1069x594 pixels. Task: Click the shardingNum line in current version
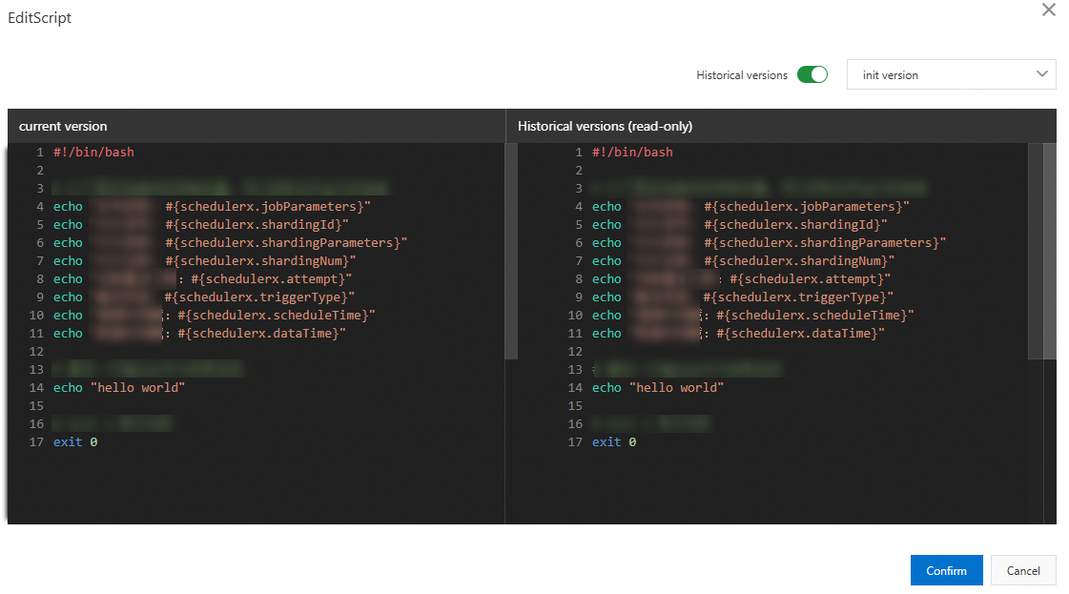204,260
